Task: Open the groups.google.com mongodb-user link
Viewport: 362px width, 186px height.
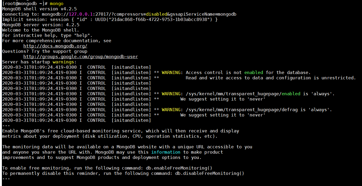Action: coord(81,57)
